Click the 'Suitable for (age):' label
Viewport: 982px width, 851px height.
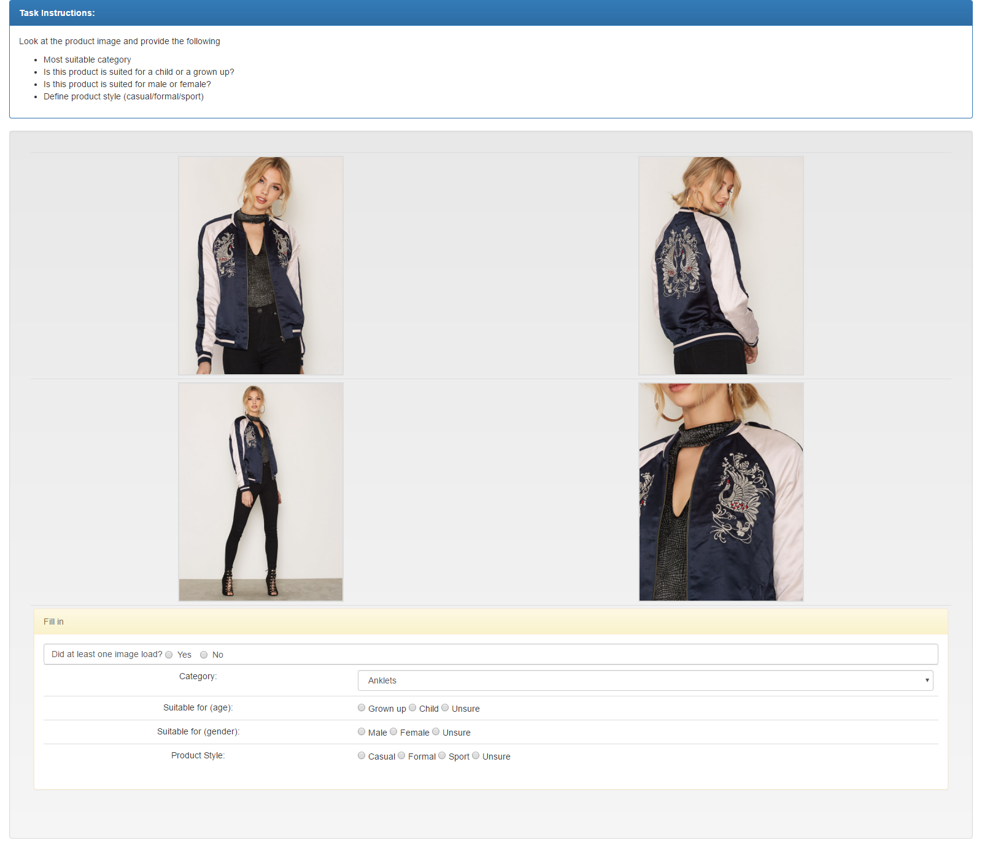pos(198,708)
